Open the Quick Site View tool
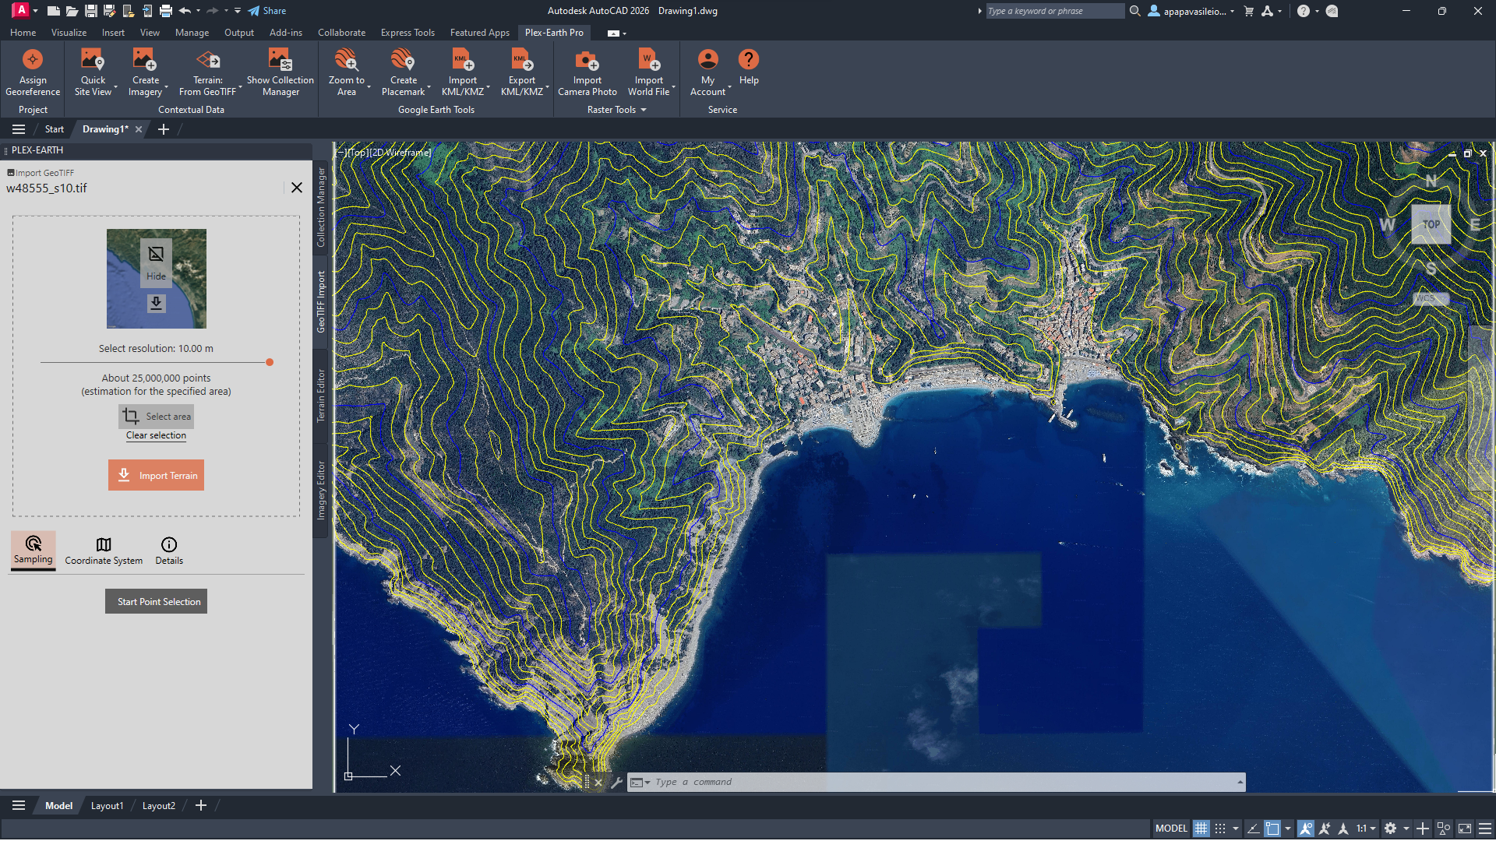Screen dimensions: 1496x841 click(93, 60)
